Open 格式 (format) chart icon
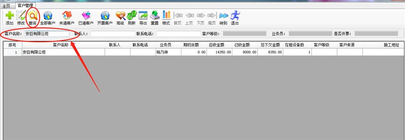 166,16
